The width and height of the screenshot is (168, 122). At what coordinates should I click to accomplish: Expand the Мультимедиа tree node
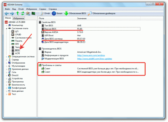point(6,66)
